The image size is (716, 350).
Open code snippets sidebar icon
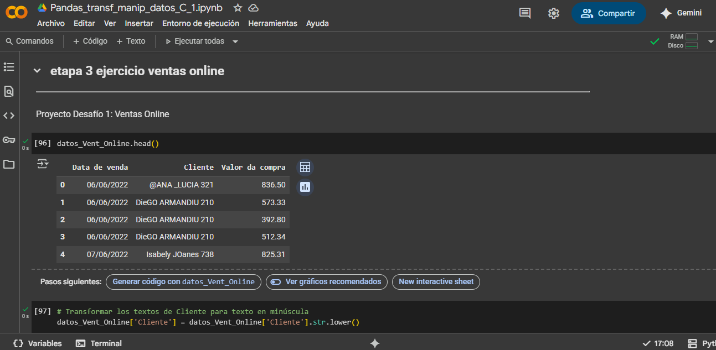9,116
